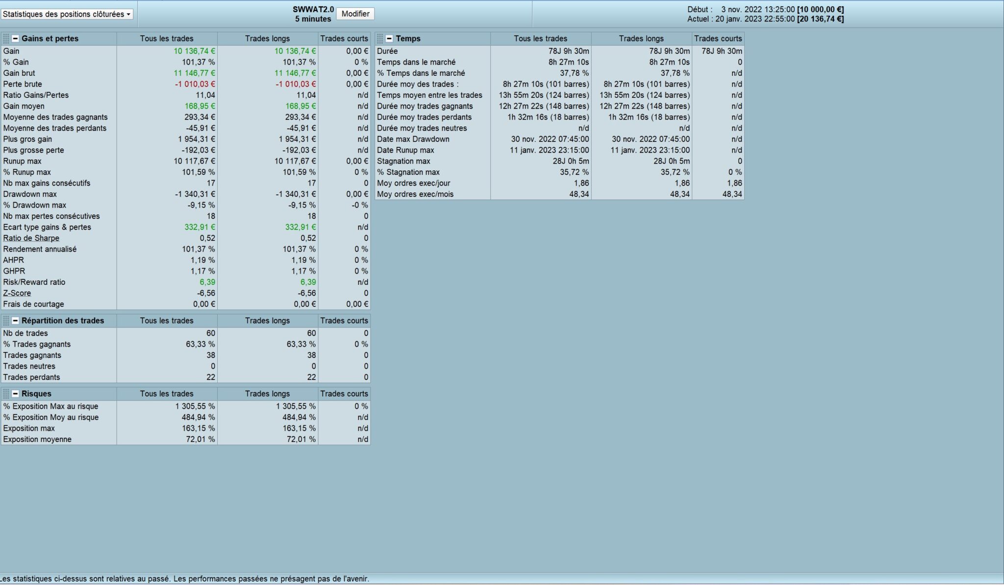
Task: Select Trades longs header in Gains et pertes
Action: [267, 39]
